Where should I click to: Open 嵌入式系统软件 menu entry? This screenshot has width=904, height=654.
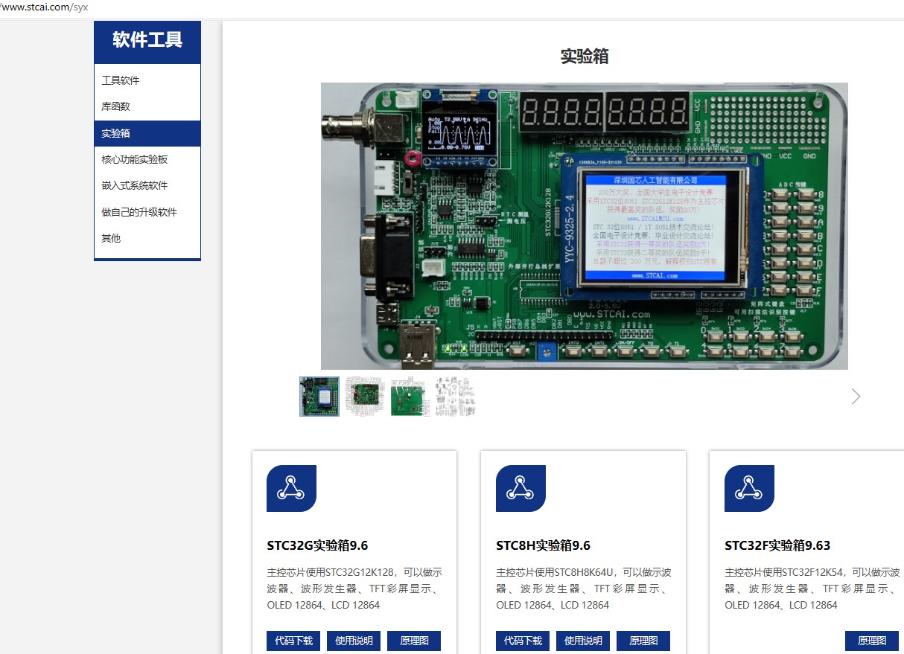coord(135,185)
